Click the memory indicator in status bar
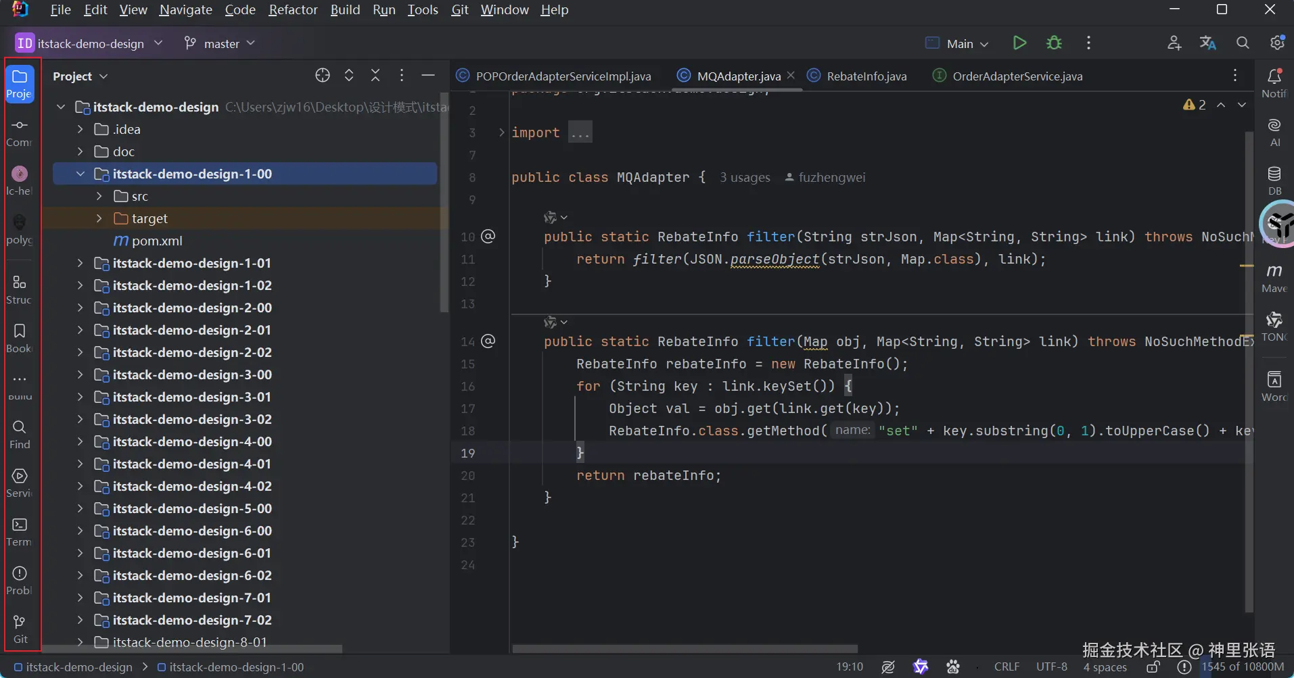The width and height of the screenshot is (1294, 678). point(1242,667)
